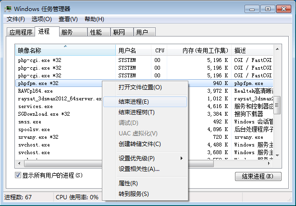Open the 选项(O) menu
Screen dimensions: 296x206
coord(41,19)
